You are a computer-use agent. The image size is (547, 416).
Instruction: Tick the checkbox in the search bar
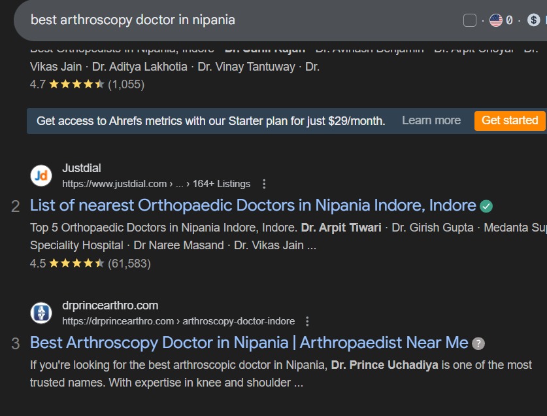(x=469, y=20)
